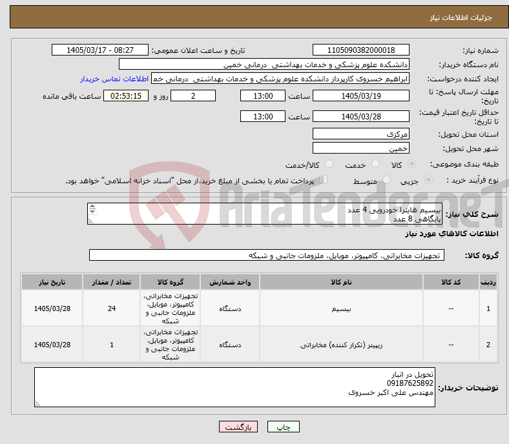
Task: Click the ریپیتر (تکرار کننده) مخابراتی cell
Action: coord(341,345)
